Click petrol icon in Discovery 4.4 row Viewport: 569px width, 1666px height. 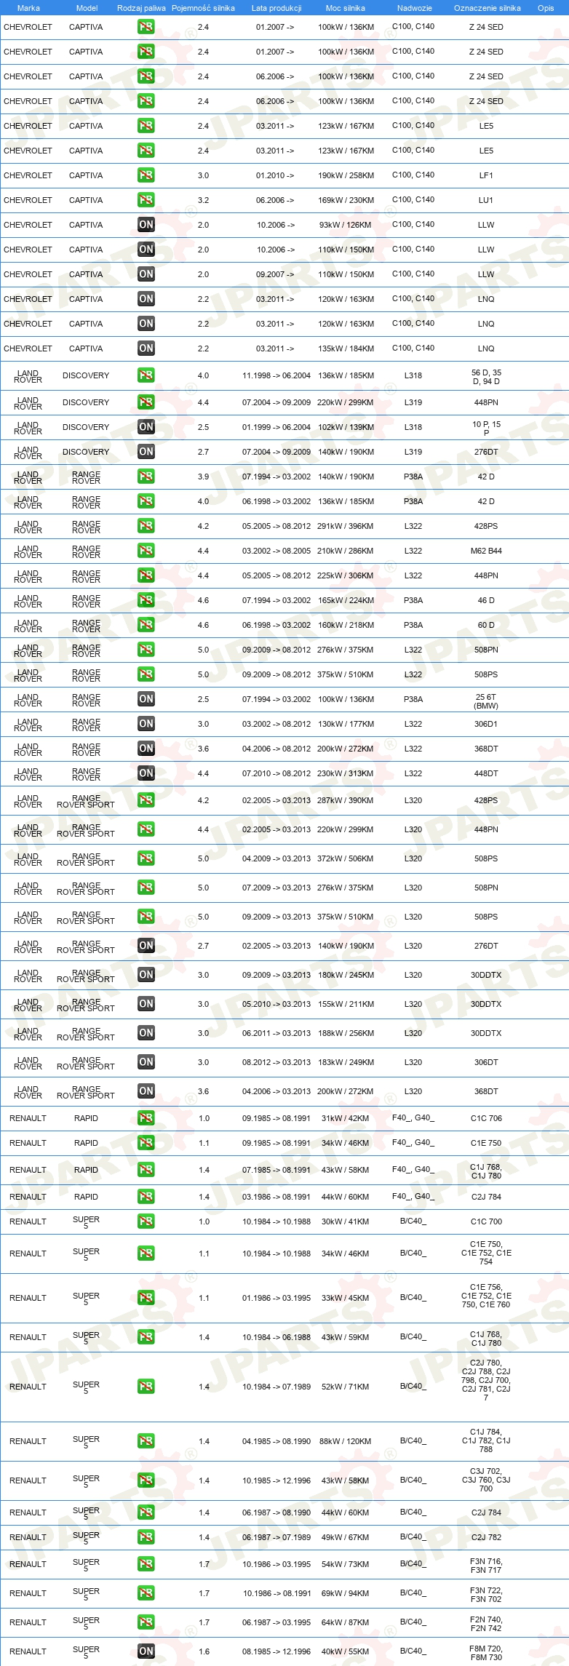pyautogui.click(x=146, y=402)
